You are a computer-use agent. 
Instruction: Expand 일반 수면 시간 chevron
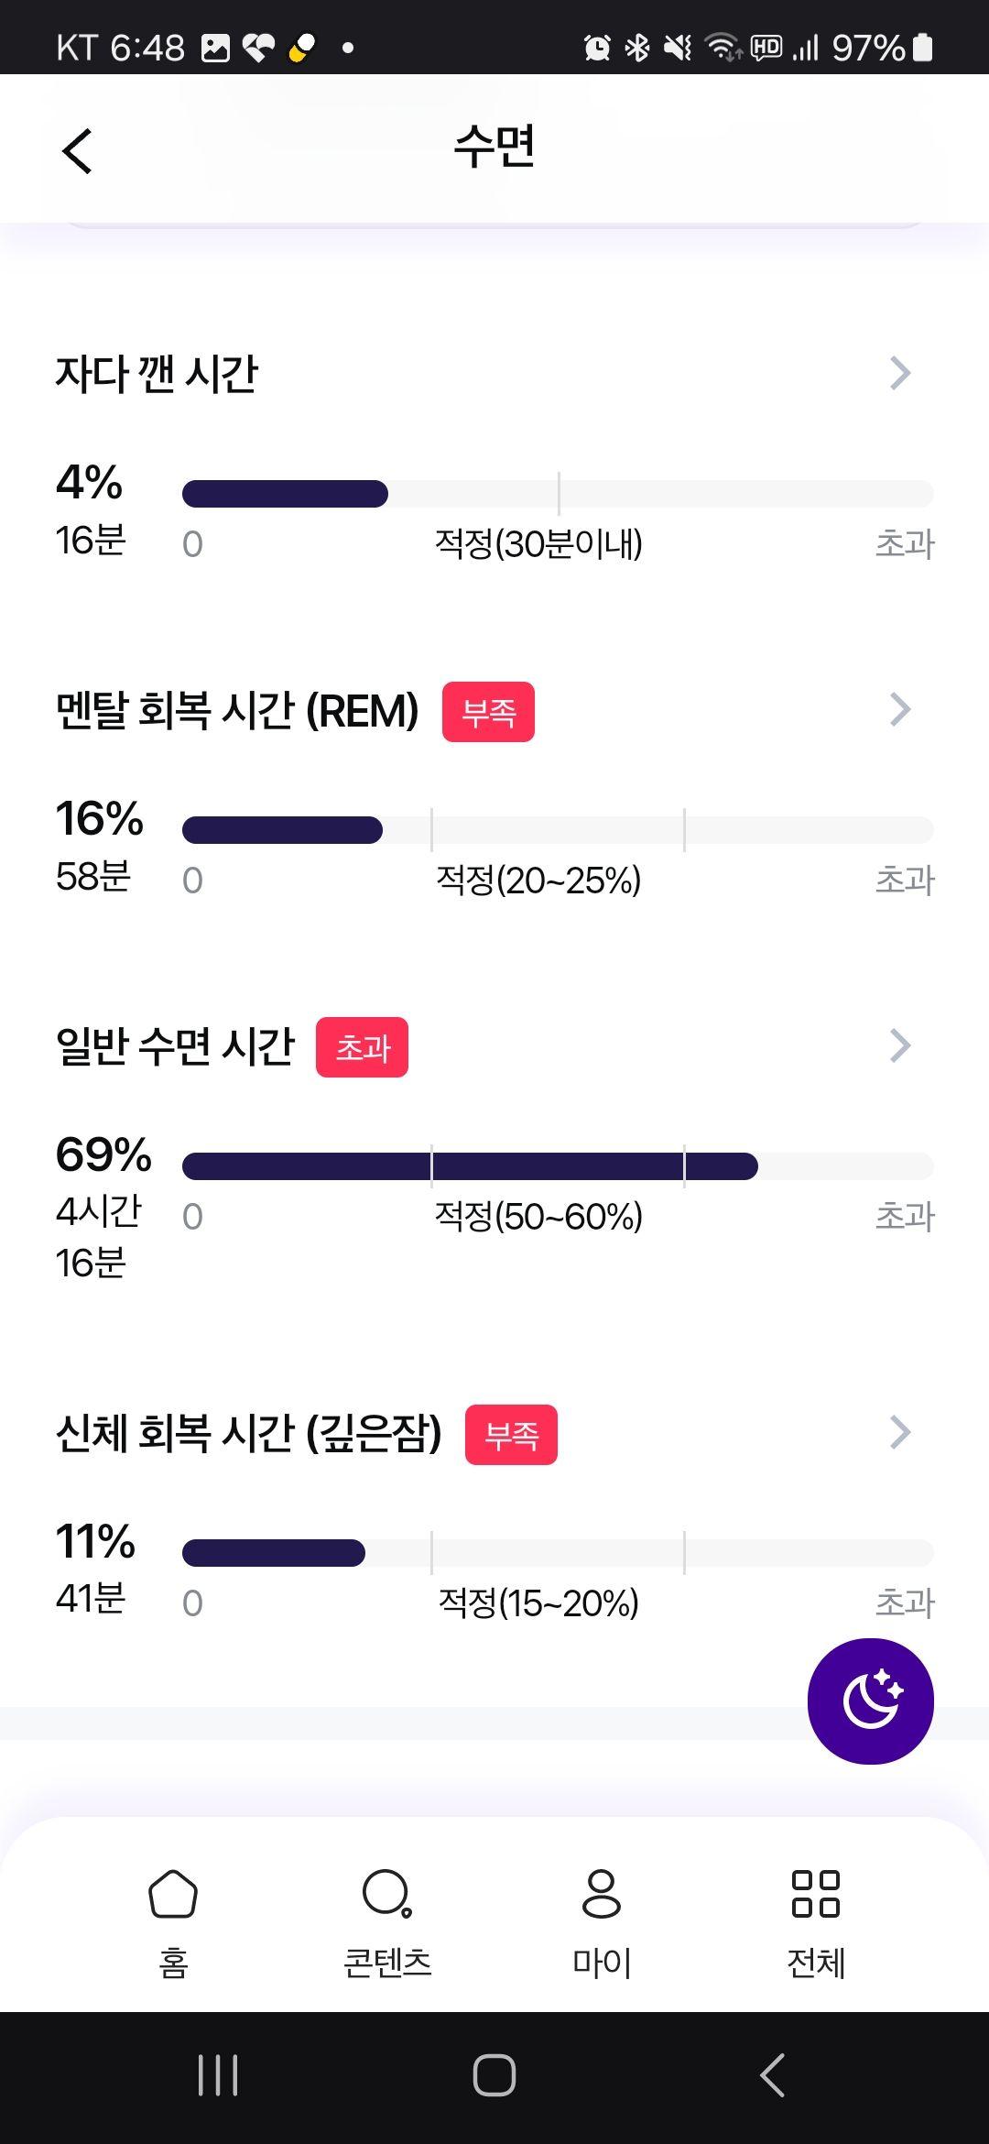click(900, 1045)
